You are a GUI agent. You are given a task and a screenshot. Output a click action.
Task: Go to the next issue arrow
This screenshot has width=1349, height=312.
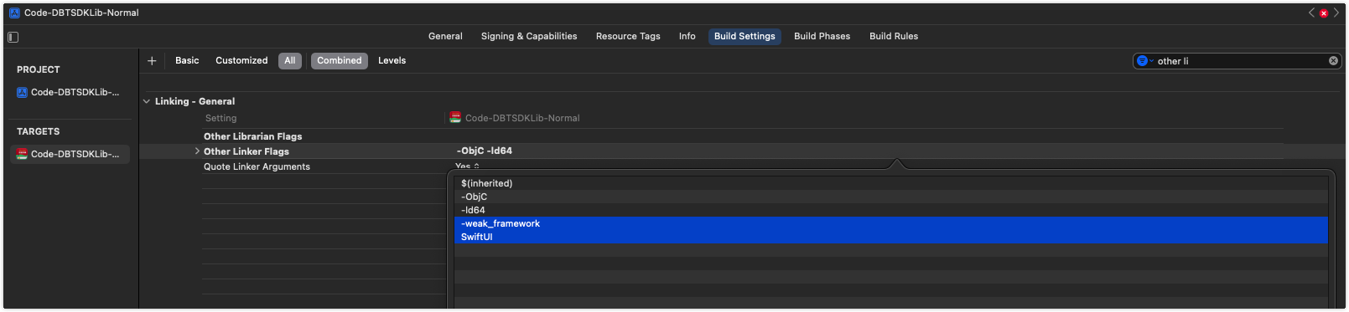pyautogui.click(x=1336, y=13)
